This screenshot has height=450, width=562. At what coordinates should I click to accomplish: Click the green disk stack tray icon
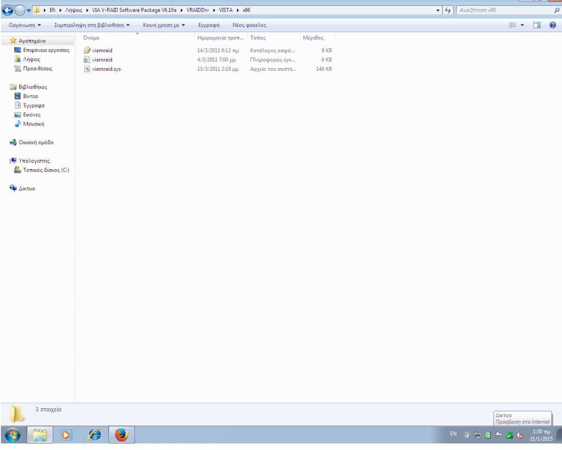(x=488, y=435)
